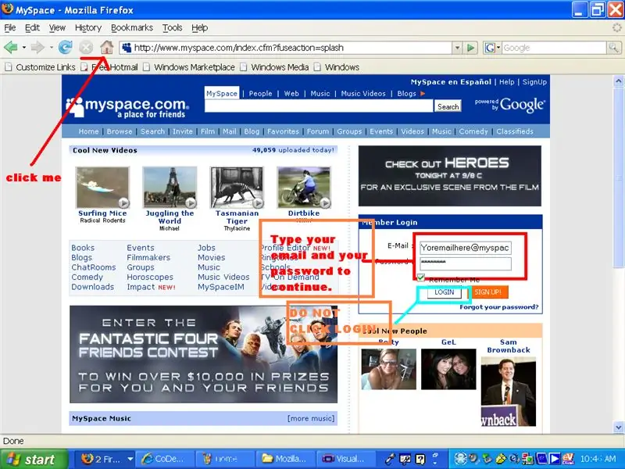
Task: Open the Edit menu
Action: pos(32,27)
